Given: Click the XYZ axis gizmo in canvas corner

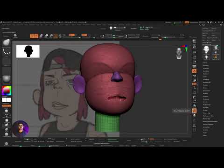Looking at the screenshot, I should pyautogui.click(x=185, y=48).
